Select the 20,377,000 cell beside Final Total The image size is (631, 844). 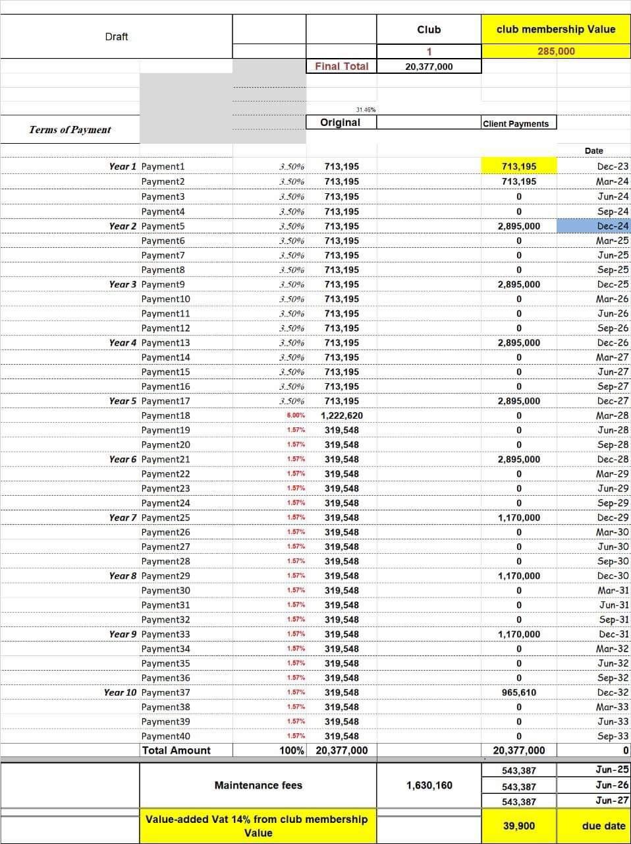(x=429, y=67)
